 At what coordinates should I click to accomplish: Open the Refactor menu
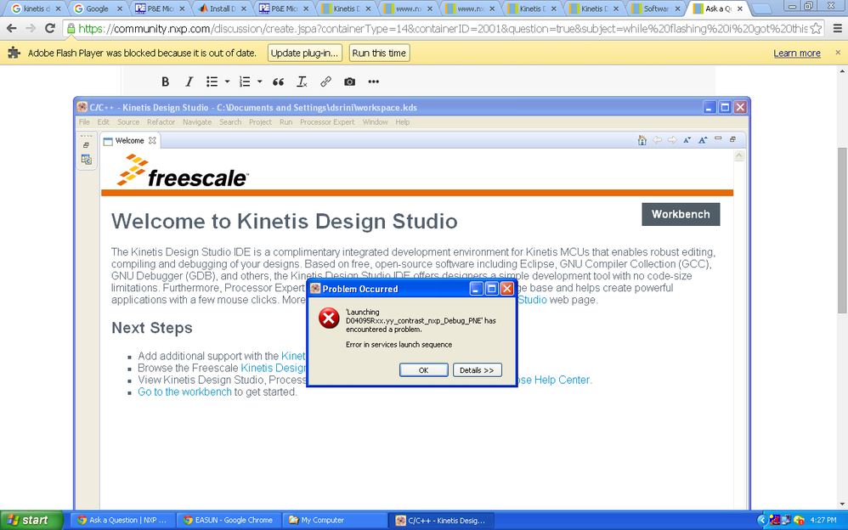coord(161,122)
